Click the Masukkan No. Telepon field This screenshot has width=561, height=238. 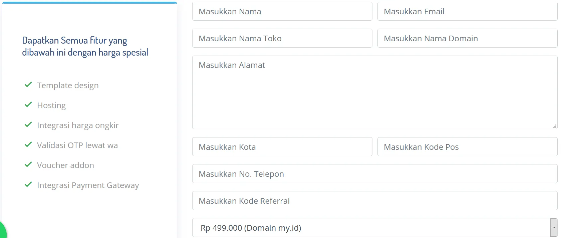374,174
